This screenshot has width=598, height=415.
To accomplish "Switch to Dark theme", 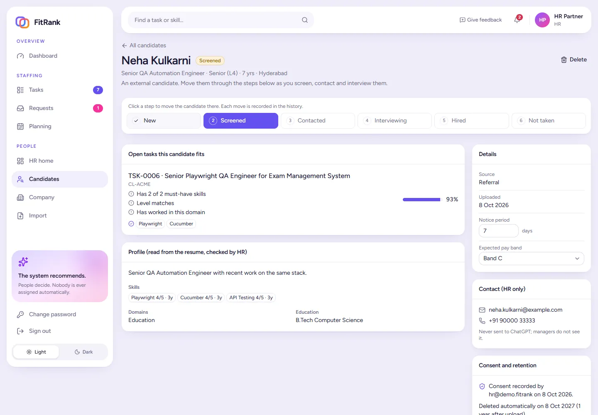I will click(x=83, y=352).
